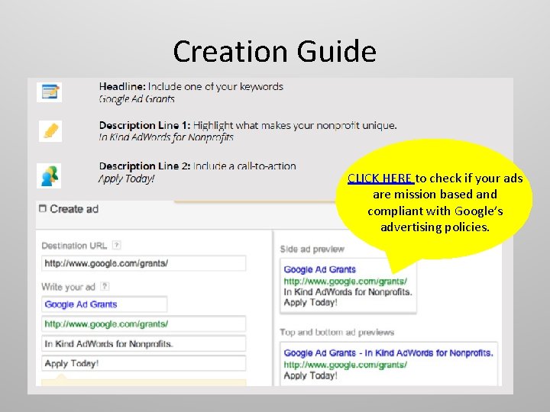550x412 pixels.
Task: Open the Write your ad help icon
Action: tap(105, 287)
